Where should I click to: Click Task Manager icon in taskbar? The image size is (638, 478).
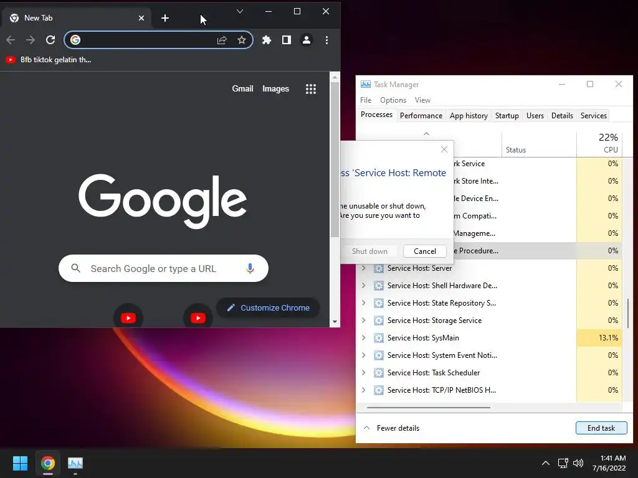point(75,463)
